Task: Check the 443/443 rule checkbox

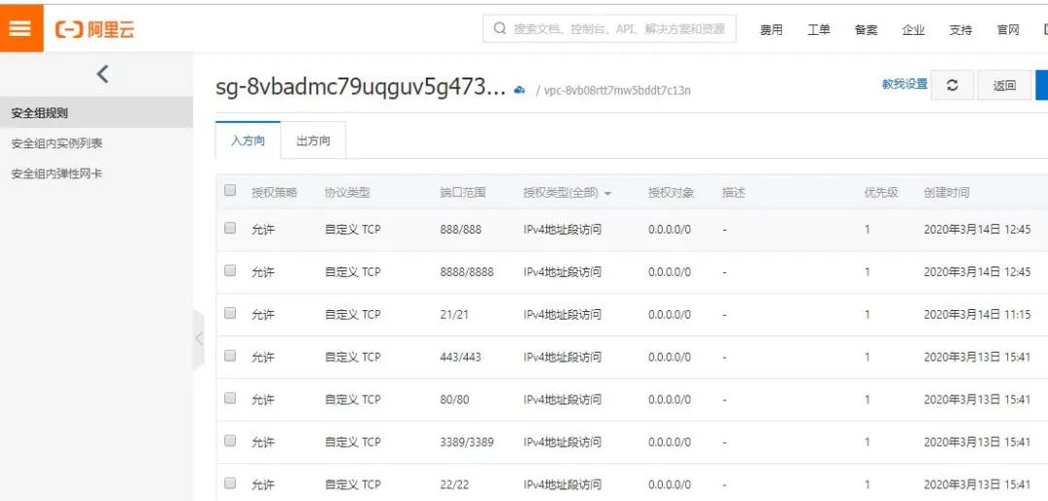Action: 230,356
